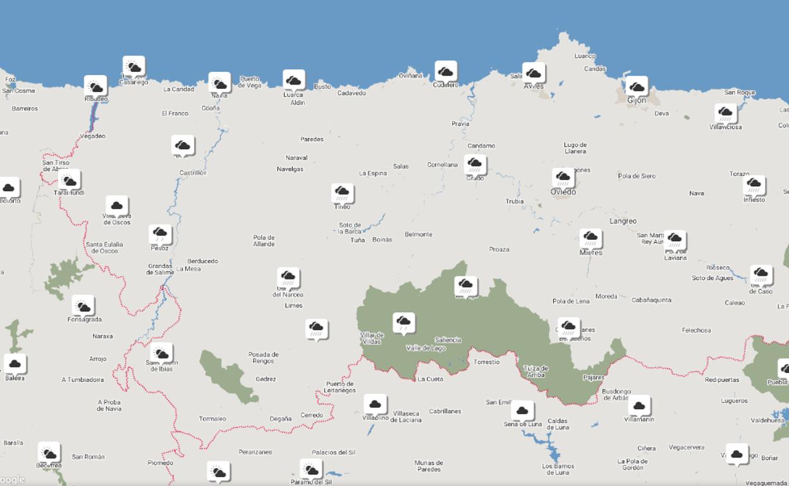Click the rain icon over Villaviciosa
Viewport: 789px width, 486px height.
pos(725,114)
